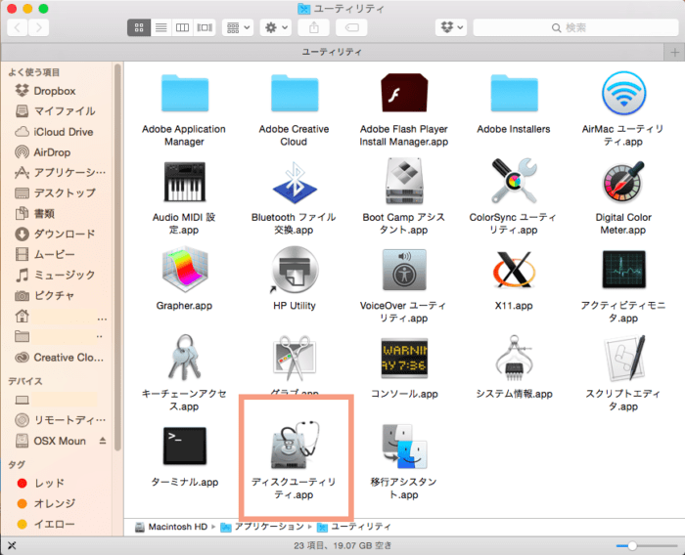
Task: Open マイファイル in the sidebar
Action: point(65,111)
